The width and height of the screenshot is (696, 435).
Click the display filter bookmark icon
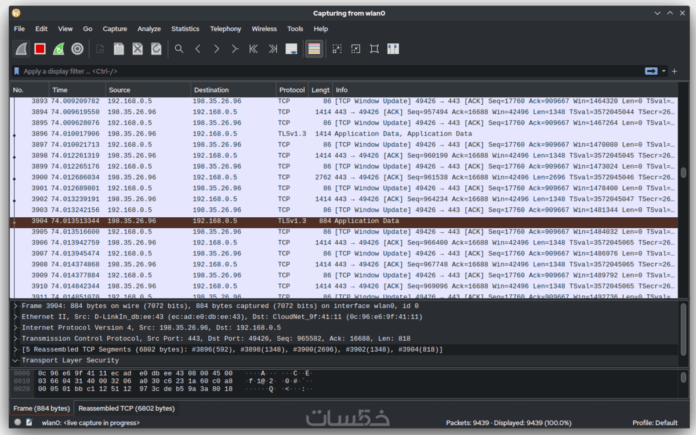pos(17,71)
